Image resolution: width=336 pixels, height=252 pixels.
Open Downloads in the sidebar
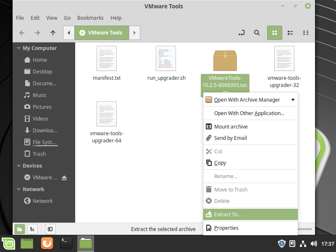(x=44, y=131)
